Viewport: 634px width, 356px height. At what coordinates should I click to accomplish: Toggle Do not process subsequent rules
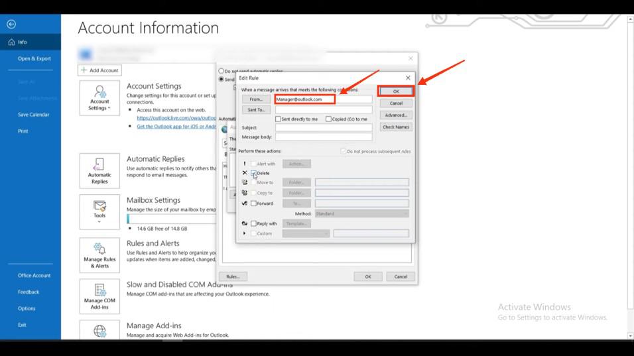pyautogui.click(x=344, y=151)
